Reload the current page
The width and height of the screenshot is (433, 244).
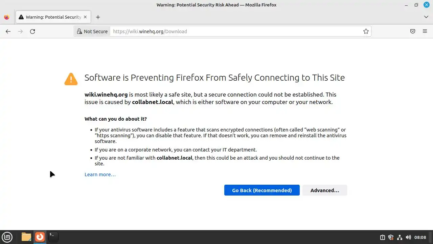pos(32,32)
